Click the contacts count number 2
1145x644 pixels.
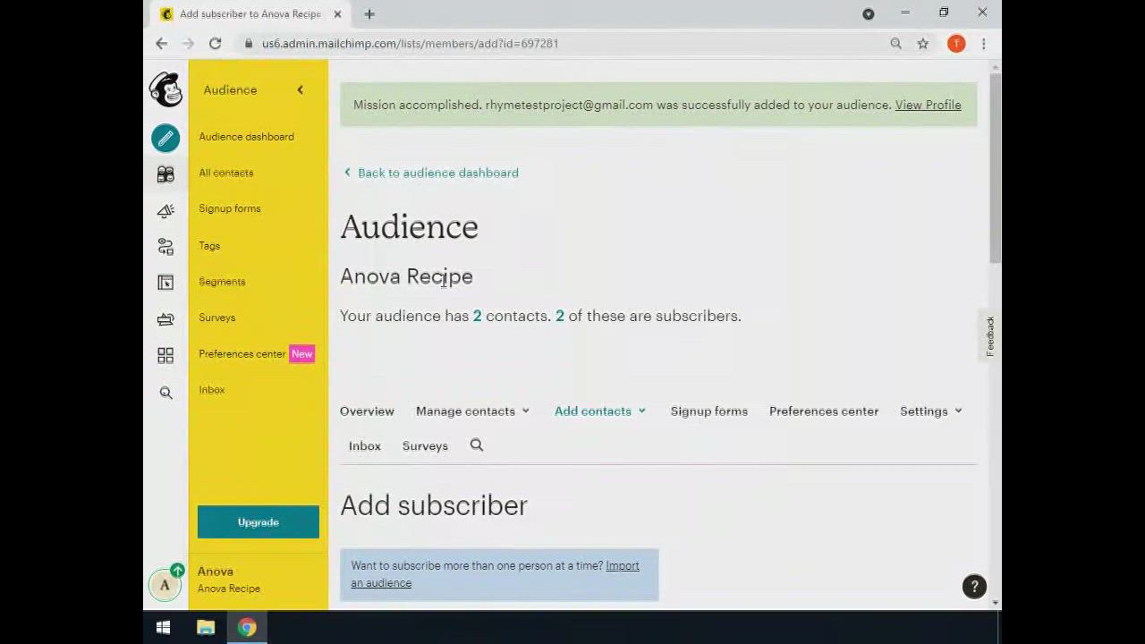click(x=477, y=316)
